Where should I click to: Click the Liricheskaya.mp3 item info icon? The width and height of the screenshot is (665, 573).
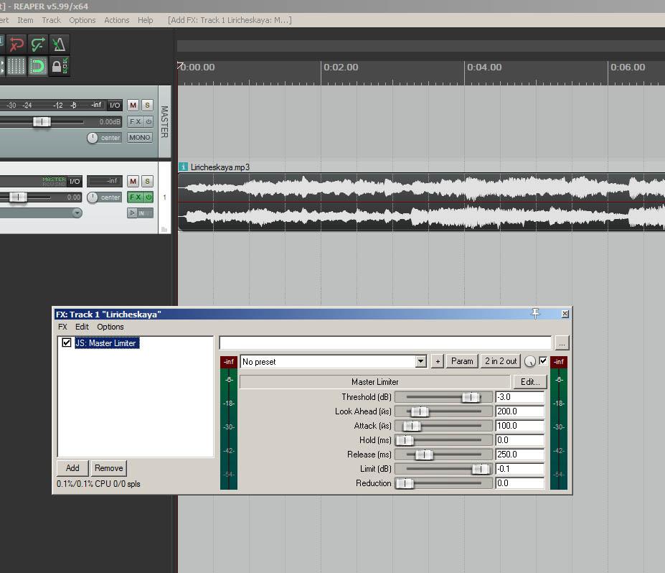pyautogui.click(x=183, y=167)
